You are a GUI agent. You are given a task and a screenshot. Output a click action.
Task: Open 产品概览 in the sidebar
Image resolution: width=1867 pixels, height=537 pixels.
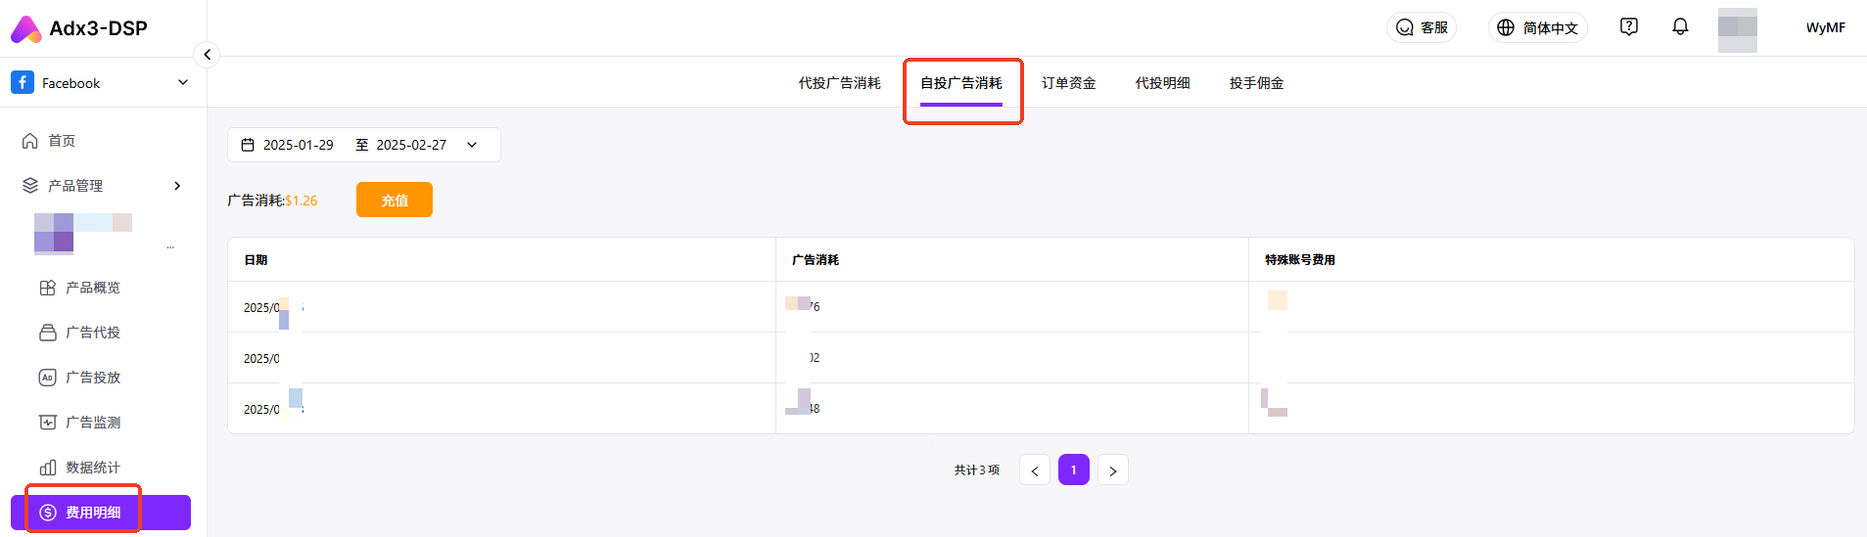click(92, 288)
